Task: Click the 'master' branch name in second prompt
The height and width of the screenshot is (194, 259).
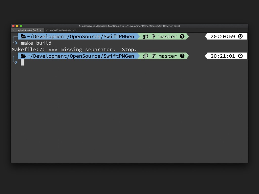Action: coord(167,56)
